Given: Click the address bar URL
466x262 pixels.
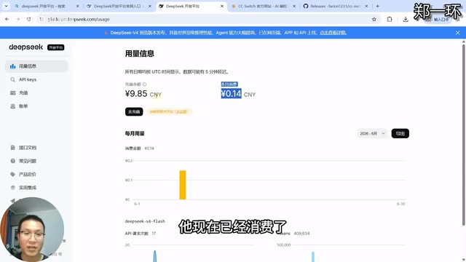Looking at the screenshot, I should pyautogui.click(x=79, y=20).
